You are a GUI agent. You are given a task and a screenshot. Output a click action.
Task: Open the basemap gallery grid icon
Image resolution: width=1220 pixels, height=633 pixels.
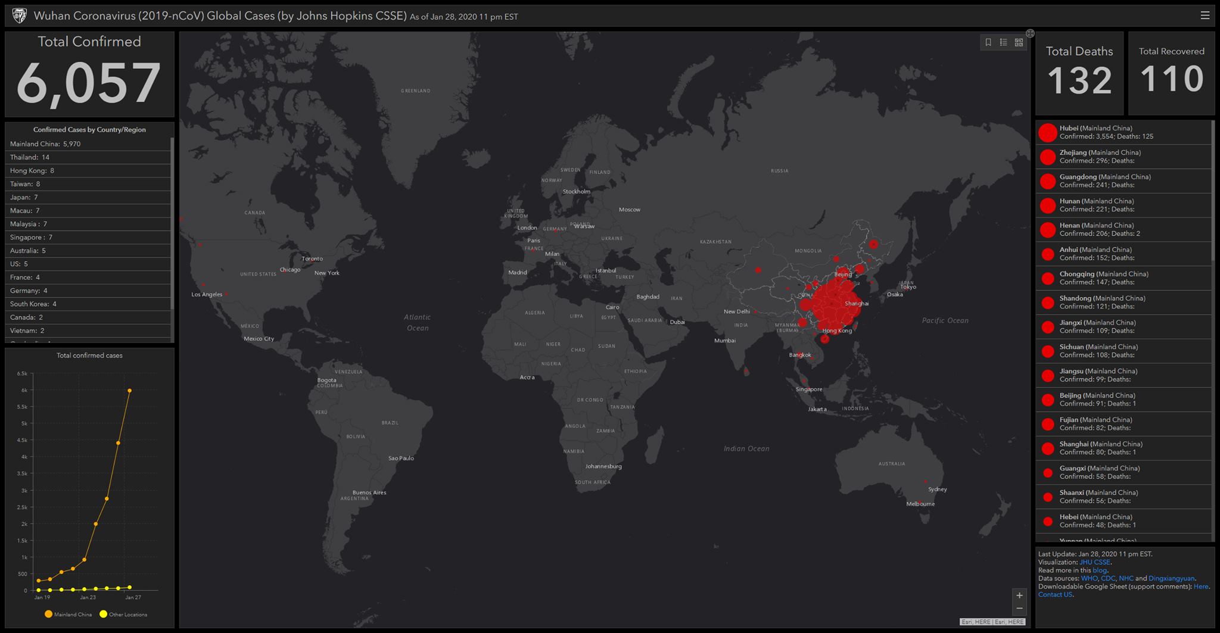(x=1019, y=42)
